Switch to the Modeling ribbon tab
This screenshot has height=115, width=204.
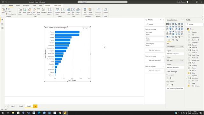click(x=26, y=5)
